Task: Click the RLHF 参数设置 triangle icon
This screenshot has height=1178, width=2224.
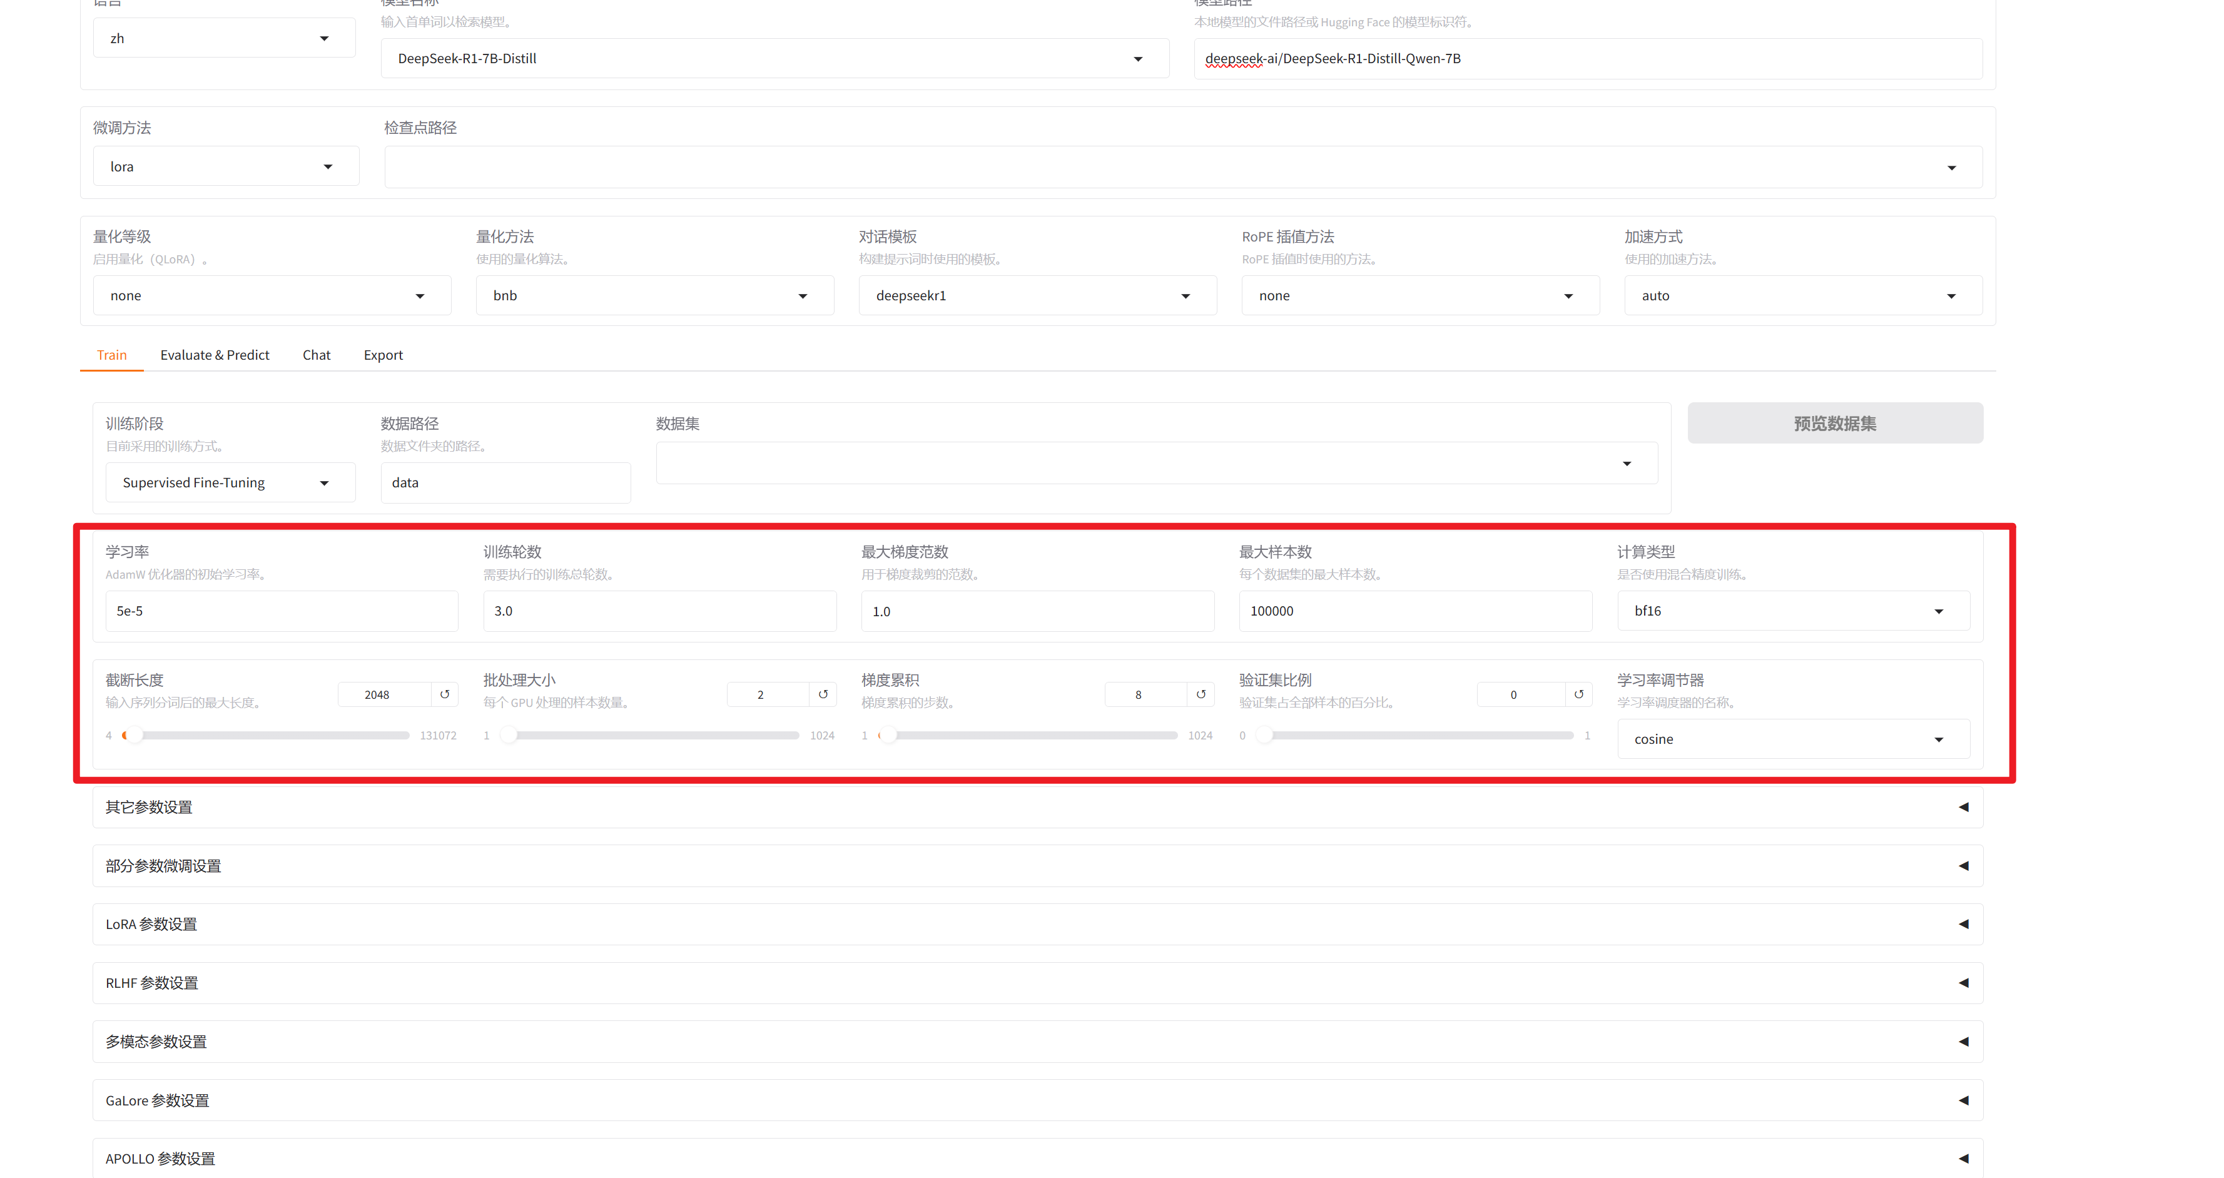Action: (x=1963, y=983)
